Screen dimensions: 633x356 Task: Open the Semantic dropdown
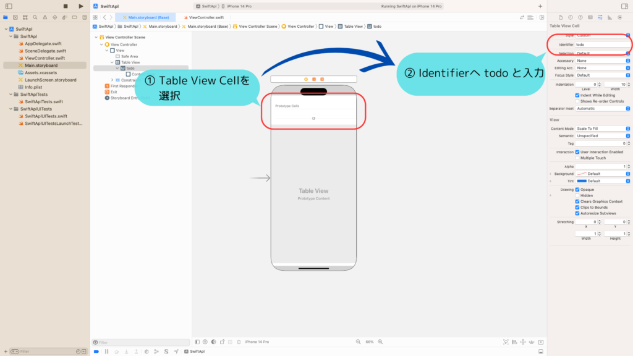[x=603, y=136]
